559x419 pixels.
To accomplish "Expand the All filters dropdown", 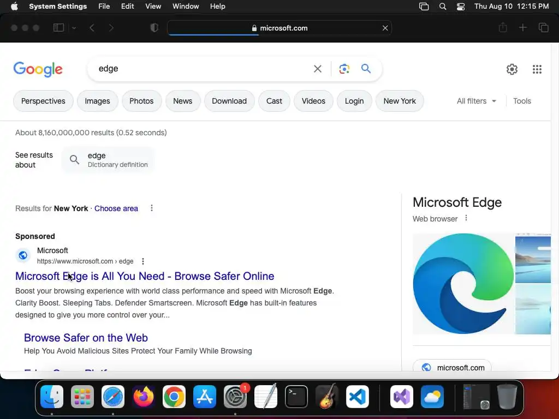I will tap(476, 101).
